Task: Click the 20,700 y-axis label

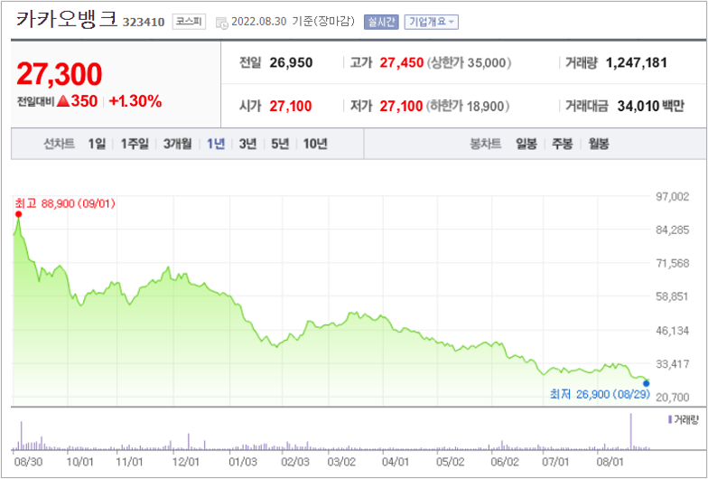Action: click(672, 398)
